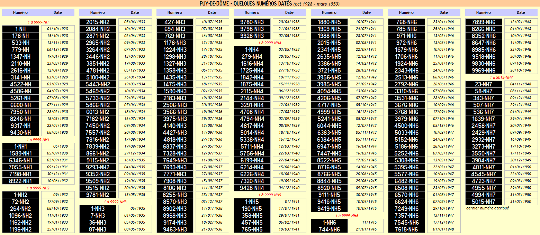Click plate number '768-NH6'
Viewport: 540px width, 235px height.
coord(406,22)
